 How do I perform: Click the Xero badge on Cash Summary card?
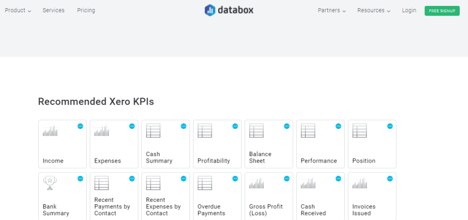[x=184, y=126]
